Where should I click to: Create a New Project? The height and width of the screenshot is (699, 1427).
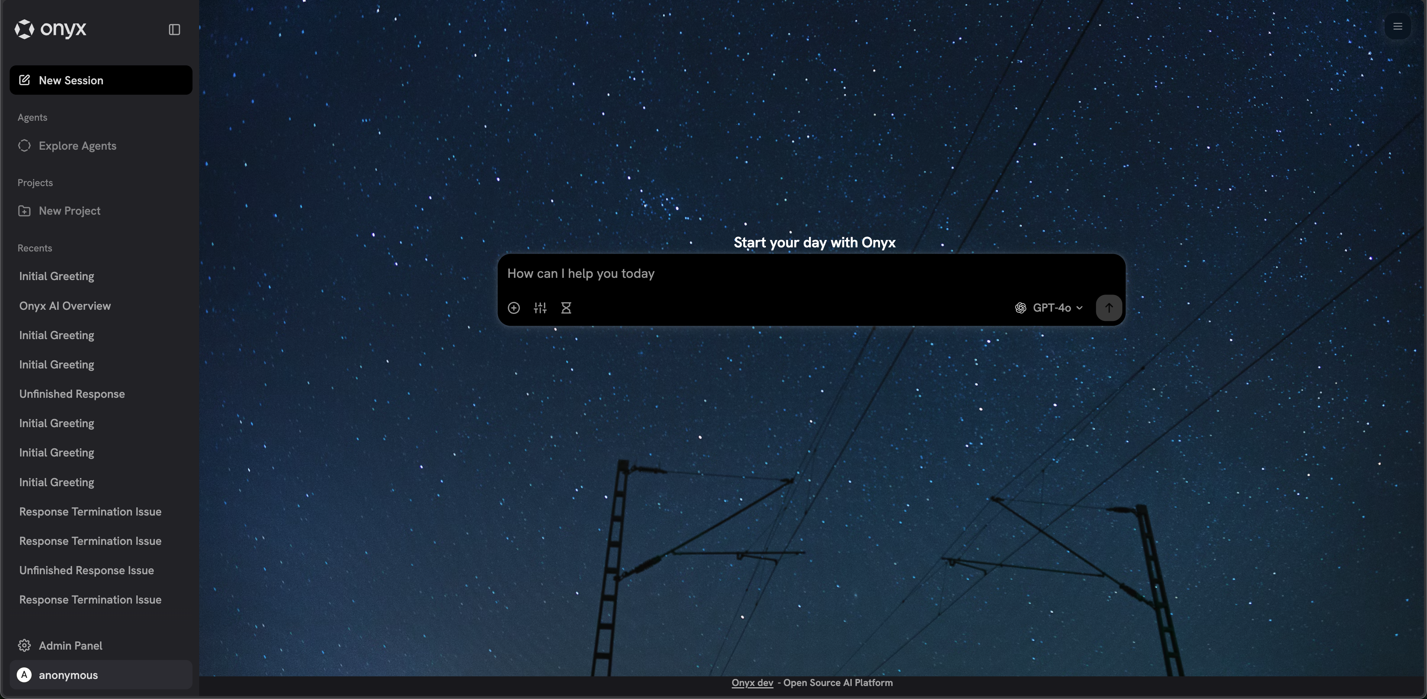[69, 211]
